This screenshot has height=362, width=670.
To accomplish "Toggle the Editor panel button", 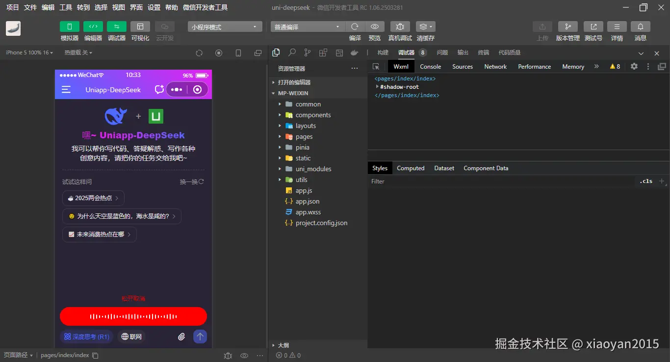I will coord(93,27).
